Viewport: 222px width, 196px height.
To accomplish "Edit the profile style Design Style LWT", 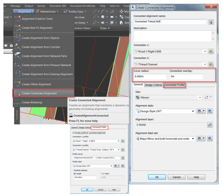I will pyautogui.click(x=116, y=166).
